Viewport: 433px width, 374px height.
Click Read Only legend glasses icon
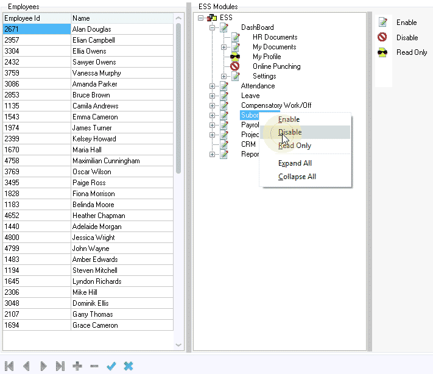382,52
